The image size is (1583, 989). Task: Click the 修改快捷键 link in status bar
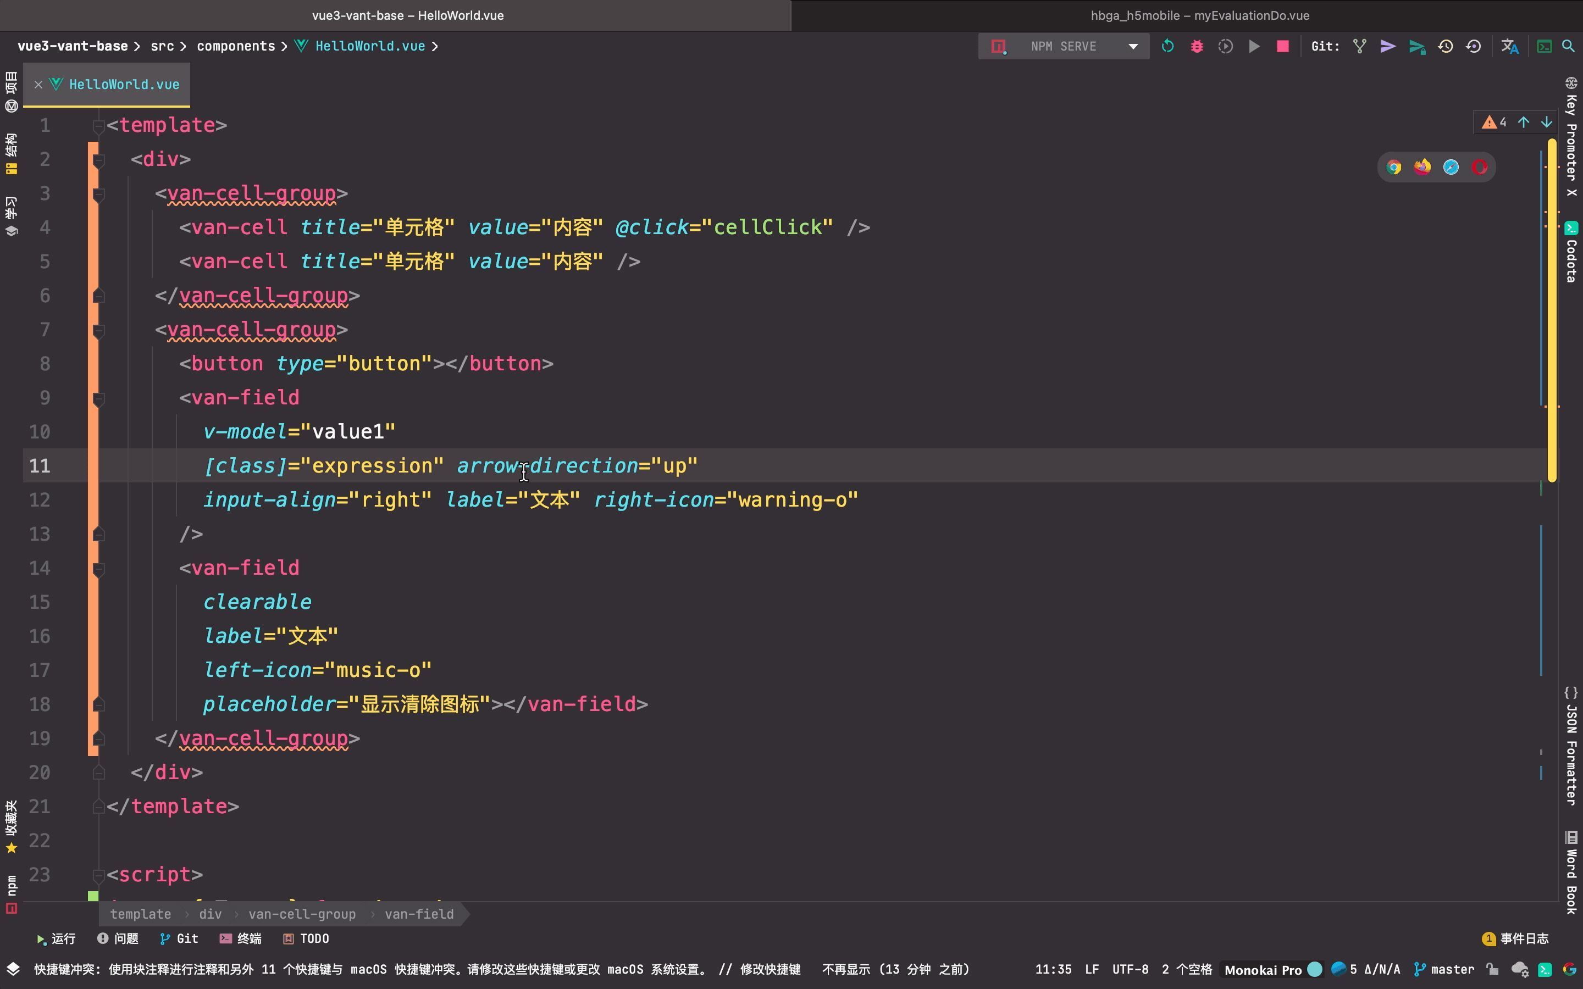click(770, 969)
